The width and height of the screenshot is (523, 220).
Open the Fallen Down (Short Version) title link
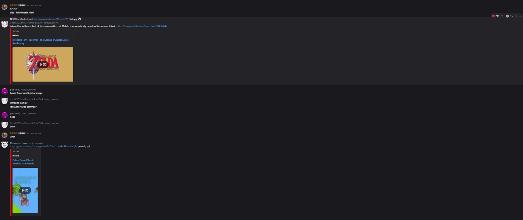[23, 162]
